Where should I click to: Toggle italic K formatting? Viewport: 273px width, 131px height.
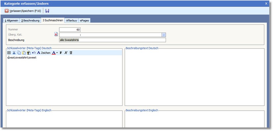[x=66, y=53]
